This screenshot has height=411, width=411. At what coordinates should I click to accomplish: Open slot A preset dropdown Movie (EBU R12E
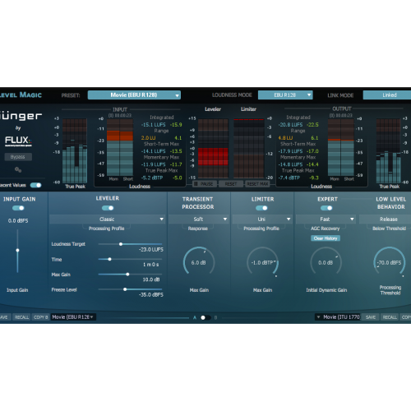(73, 317)
